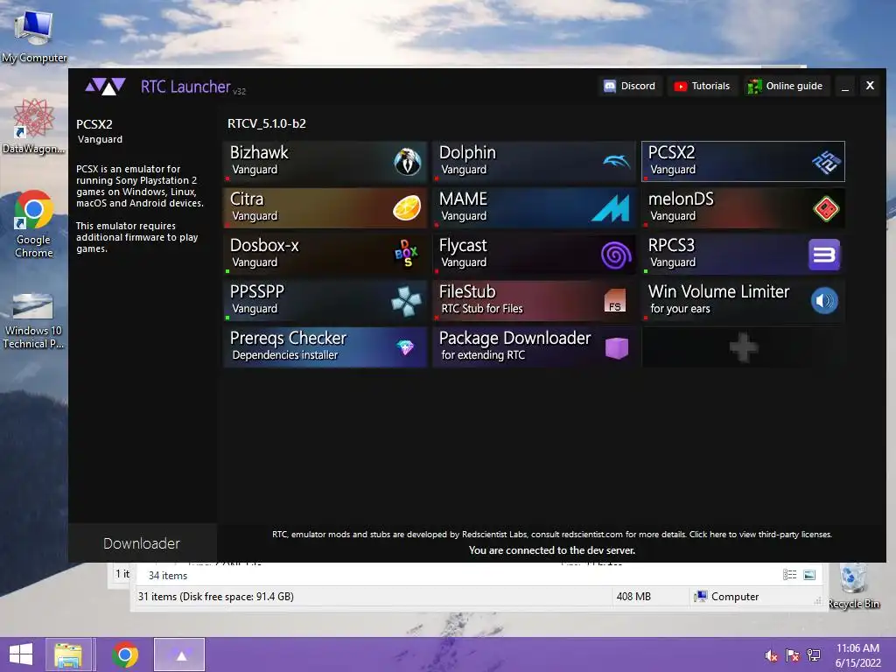Open the Dolphin Vanguard emulator tile

(x=535, y=161)
